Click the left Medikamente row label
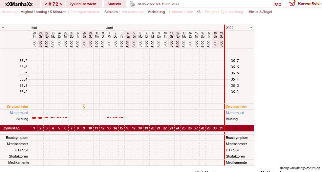This screenshot has width=322, height=172. tap(18, 162)
